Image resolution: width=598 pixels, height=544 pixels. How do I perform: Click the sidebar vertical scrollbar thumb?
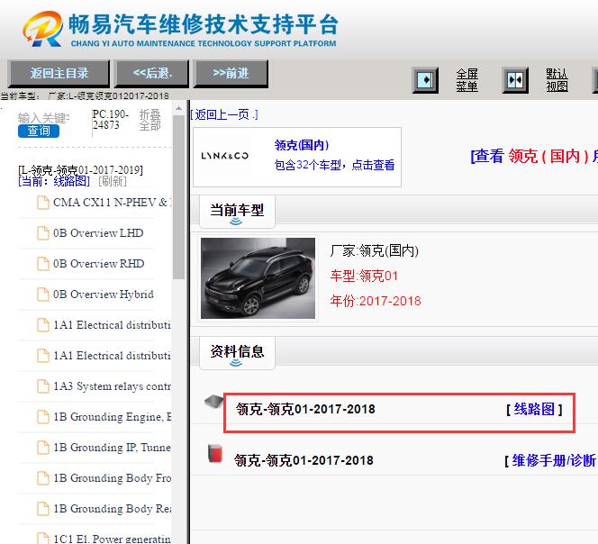pos(178,197)
